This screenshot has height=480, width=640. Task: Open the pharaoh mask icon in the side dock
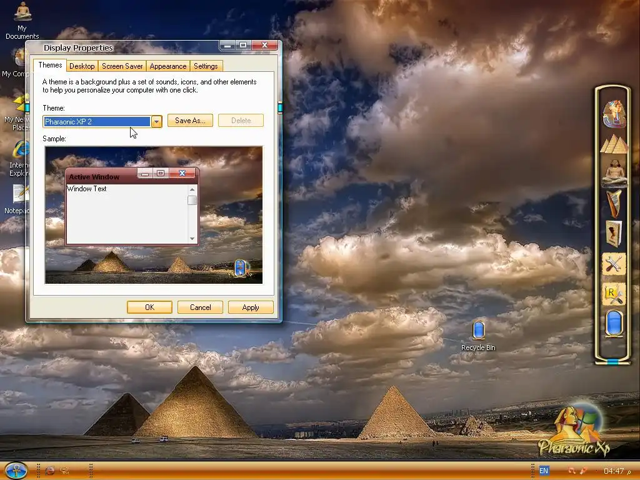point(614,114)
